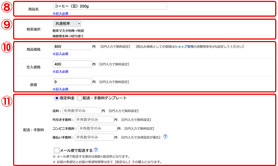Viewport: 278px width, 166px height.
Task: Click the 端数発生時→切り捨て text
Action: (68, 36)
